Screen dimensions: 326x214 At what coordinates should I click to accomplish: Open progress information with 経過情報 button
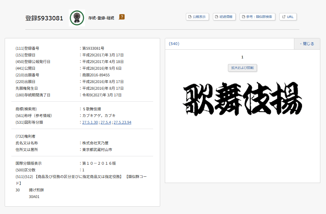tap(224, 16)
